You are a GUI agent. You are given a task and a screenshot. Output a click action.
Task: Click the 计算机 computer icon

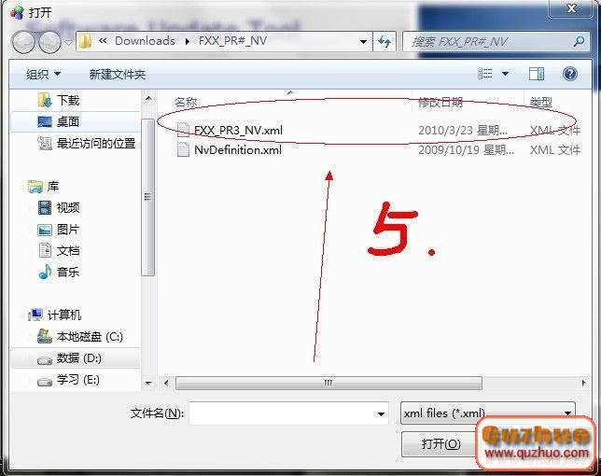tap(35, 315)
